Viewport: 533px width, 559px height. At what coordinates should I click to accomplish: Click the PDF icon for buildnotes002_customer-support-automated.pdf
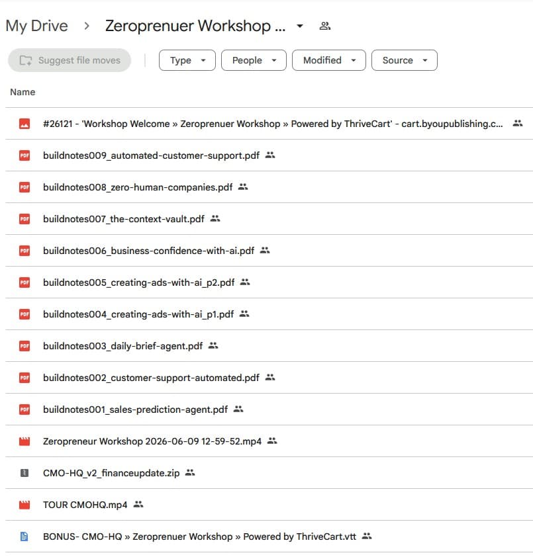(x=24, y=378)
